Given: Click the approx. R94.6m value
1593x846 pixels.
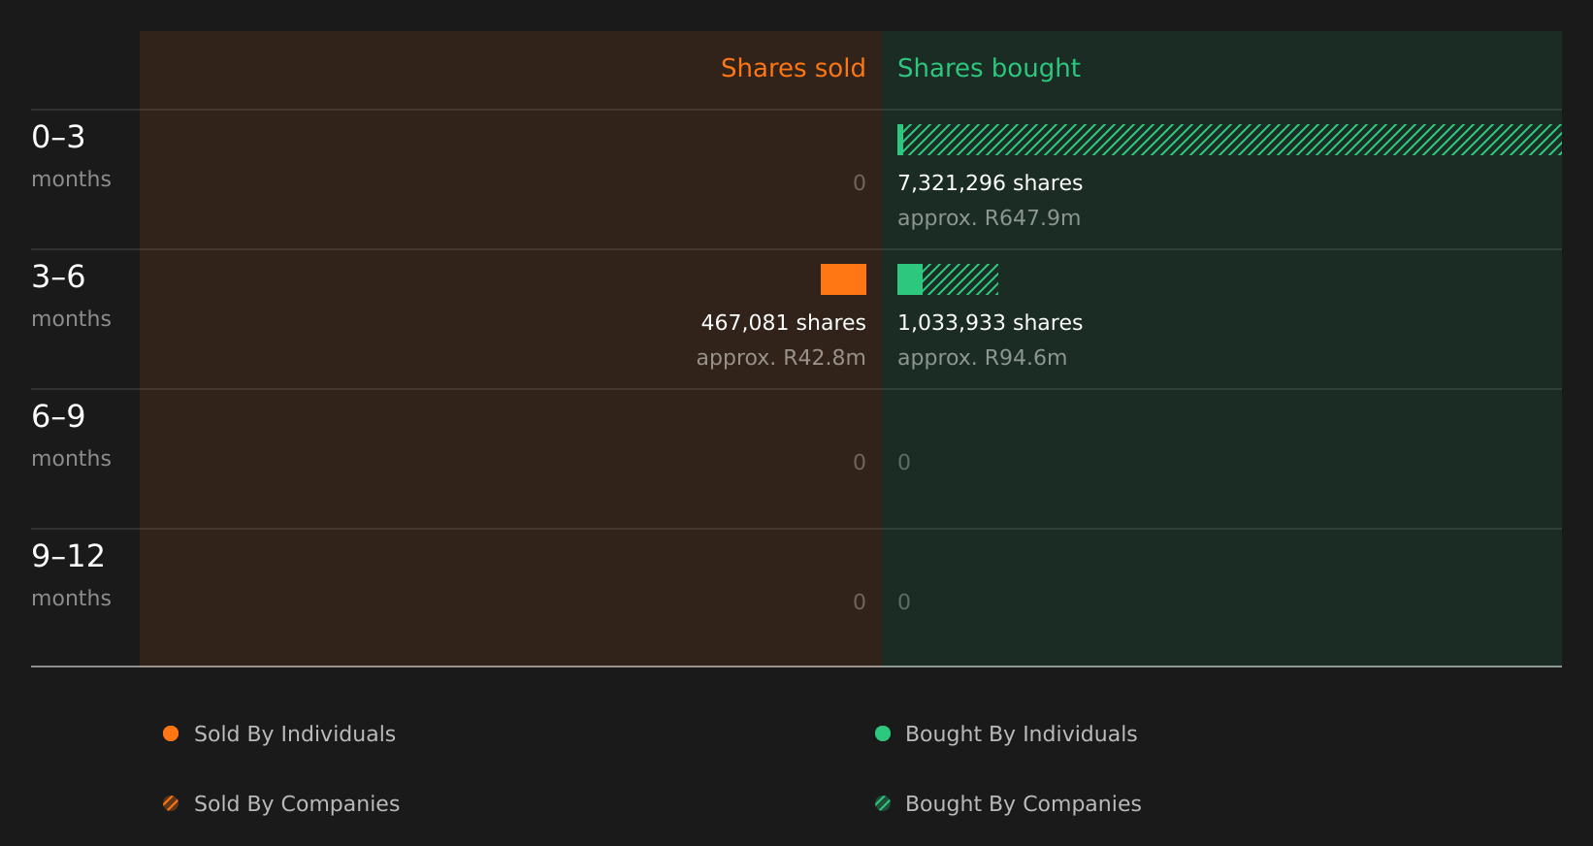Looking at the screenshot, I should [982, 358].
